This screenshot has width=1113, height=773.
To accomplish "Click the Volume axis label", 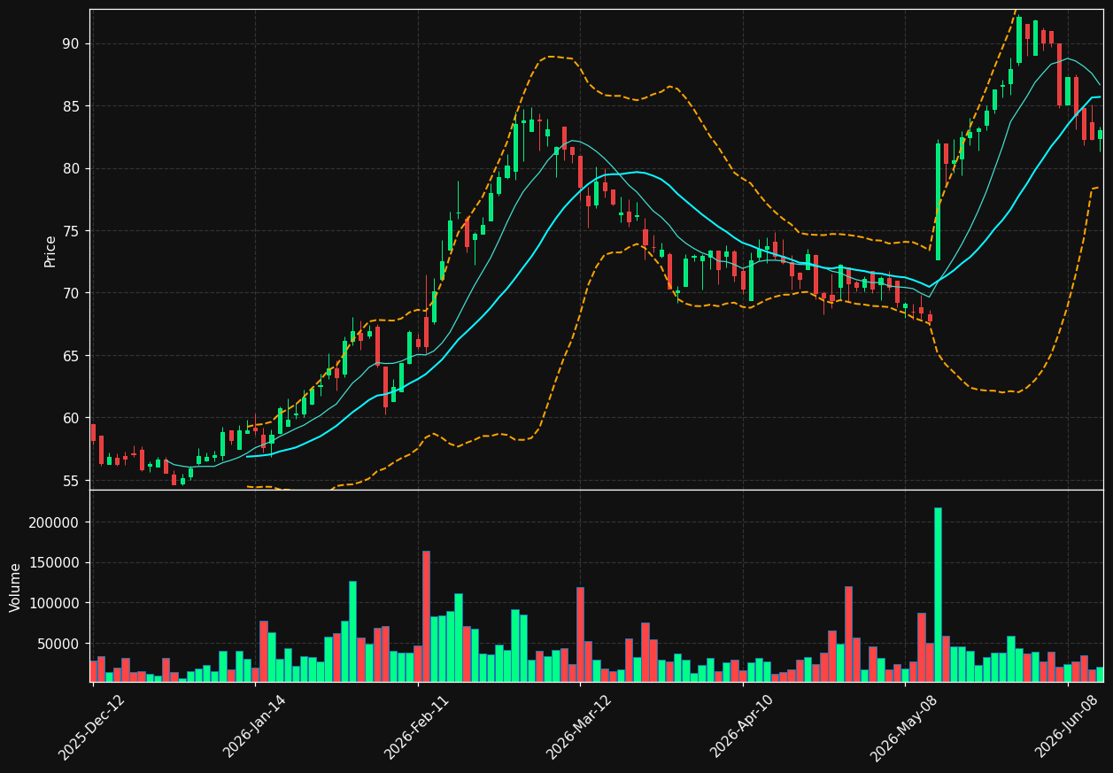I will (x=16, y=587).
